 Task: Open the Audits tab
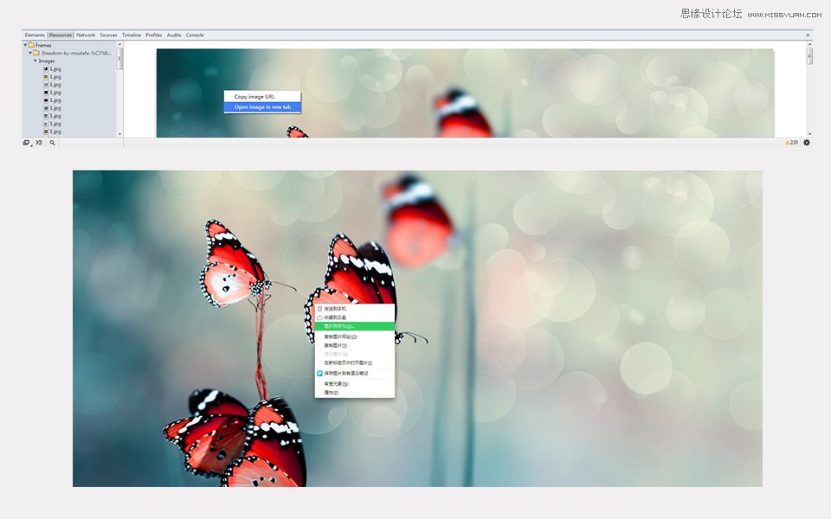[174, 35]
